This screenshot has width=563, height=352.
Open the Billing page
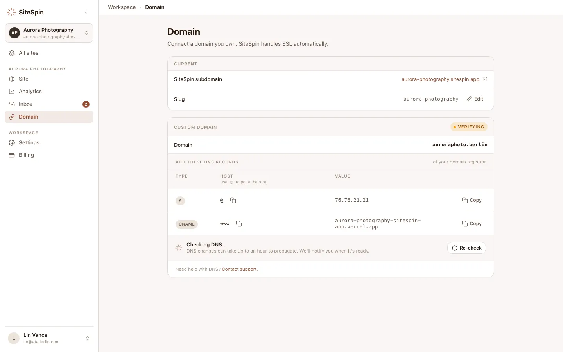point(49,155)
